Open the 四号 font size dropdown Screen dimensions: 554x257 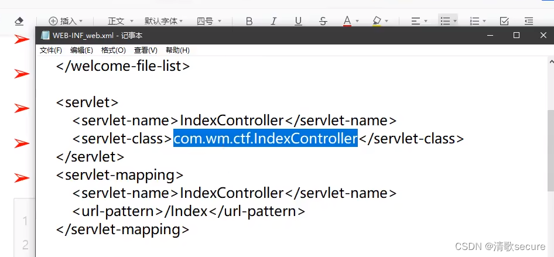point(209,21)
